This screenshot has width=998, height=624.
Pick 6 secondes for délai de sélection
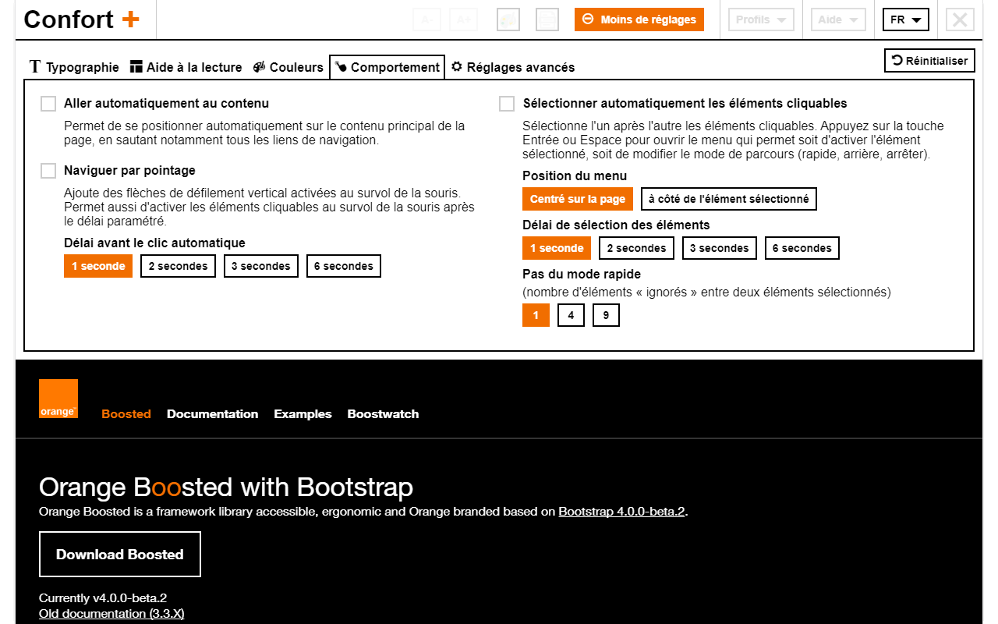[802, 248]
